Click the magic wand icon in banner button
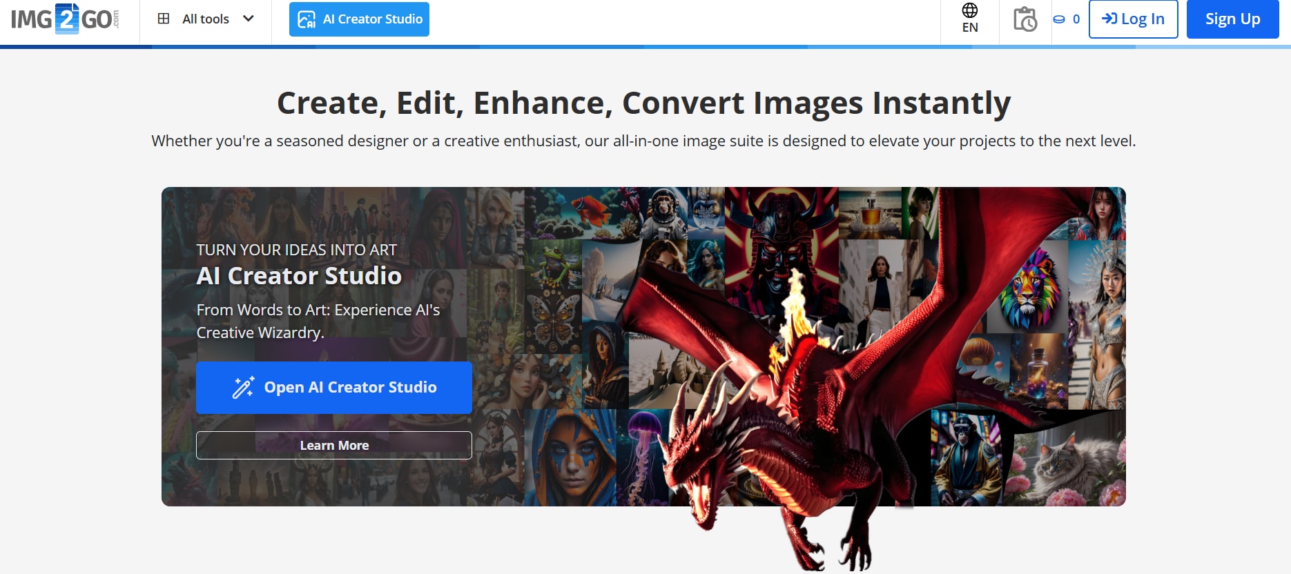The width and height of the screenshot is (1291, 574). (243, 388)
